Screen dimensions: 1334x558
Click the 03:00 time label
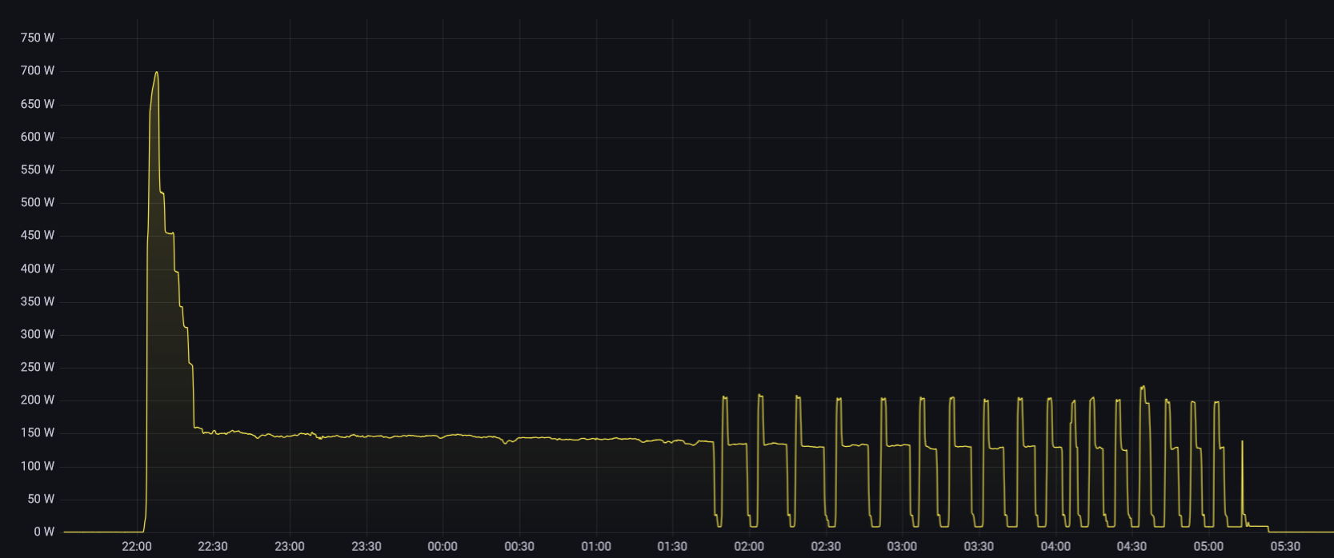point(902,547)
